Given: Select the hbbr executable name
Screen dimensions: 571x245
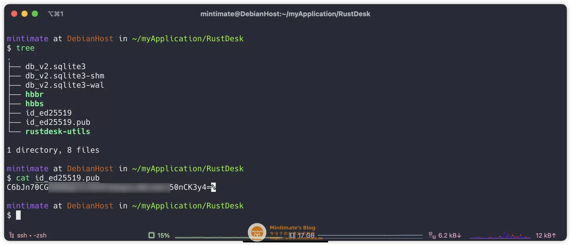Looking at the screenshot, I should point(35,94).
